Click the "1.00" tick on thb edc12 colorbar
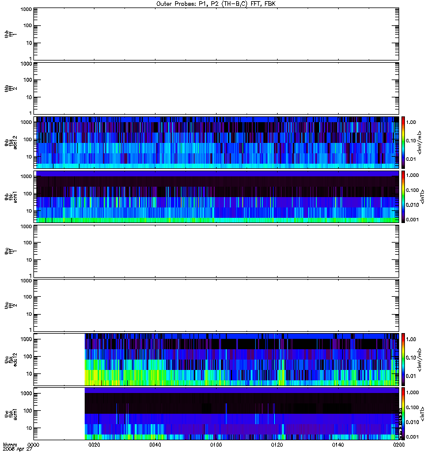The image size is (432, 461). [x=411, y=122]
